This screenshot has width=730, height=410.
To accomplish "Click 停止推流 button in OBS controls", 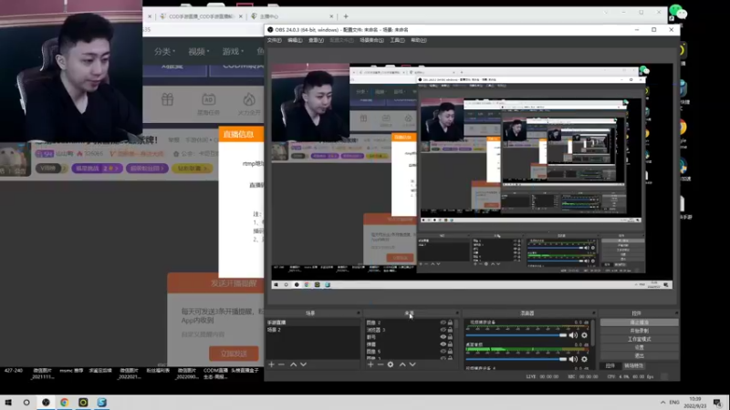I will point(639,323).
